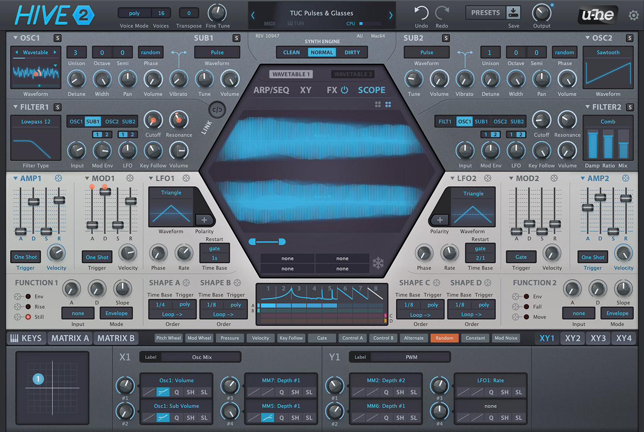
Task: Open the MATRIX A tab
Action: point(69,338)
